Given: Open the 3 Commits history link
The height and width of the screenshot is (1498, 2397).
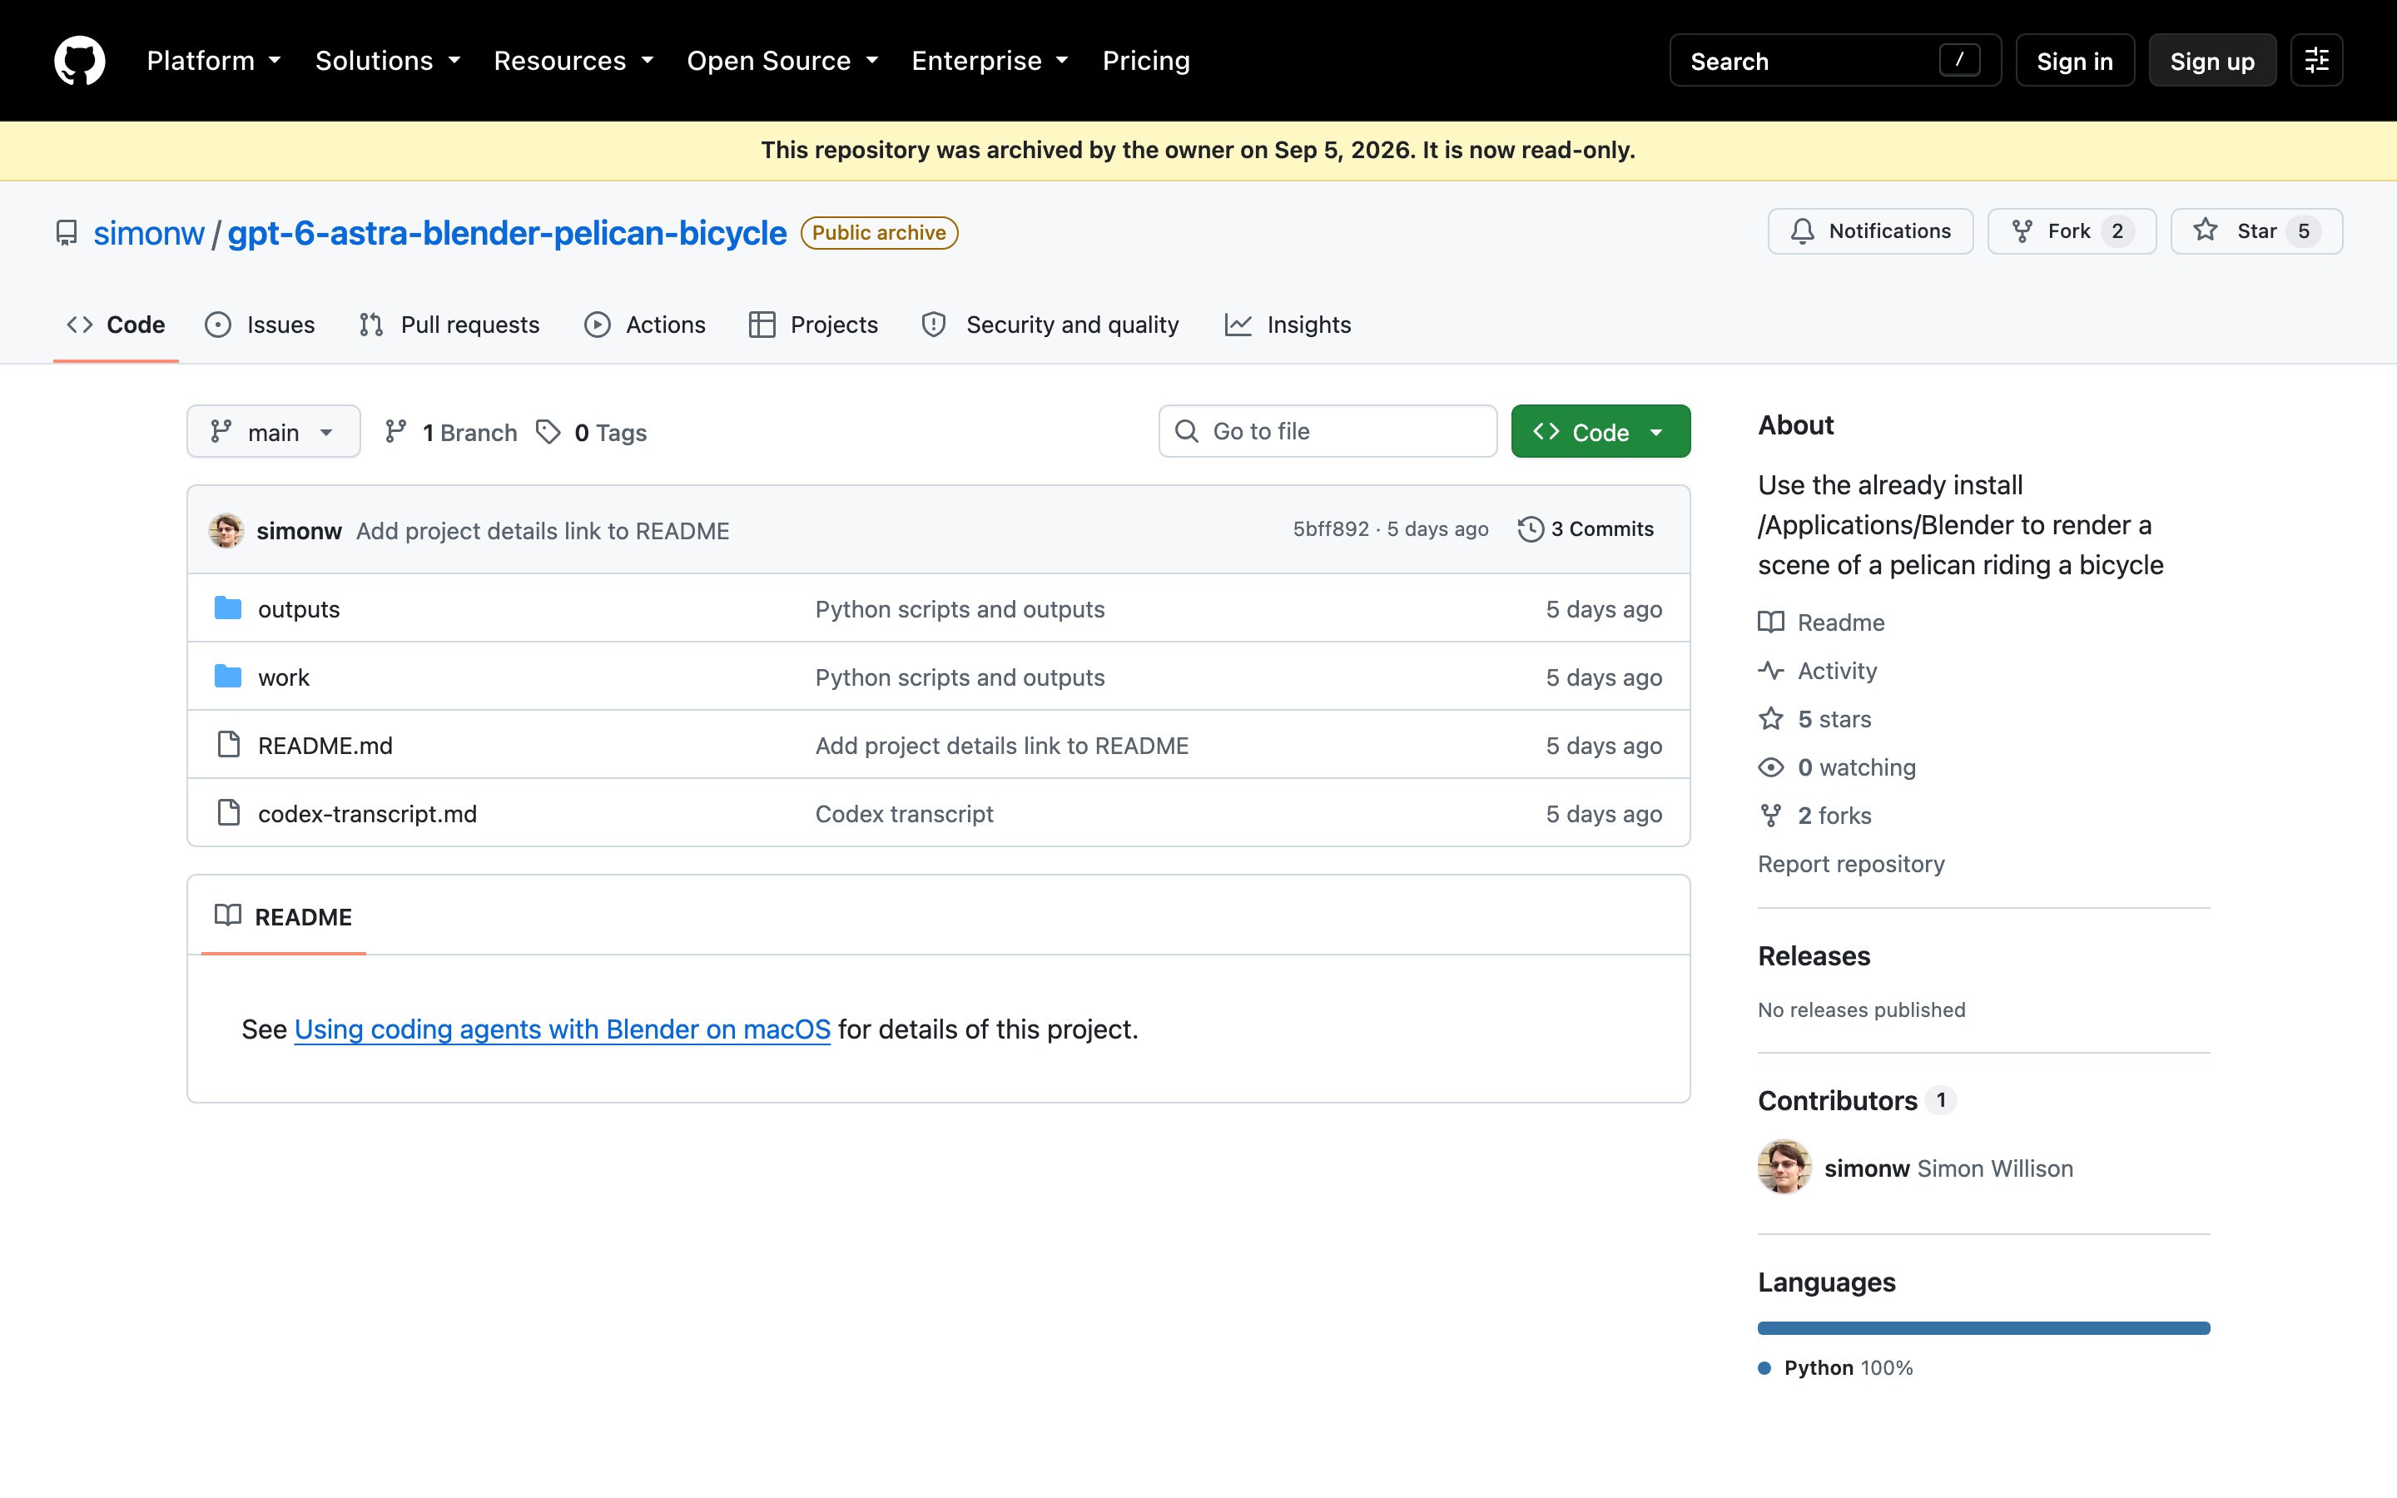Looking at the screenshot, I should pos(1586,529).
